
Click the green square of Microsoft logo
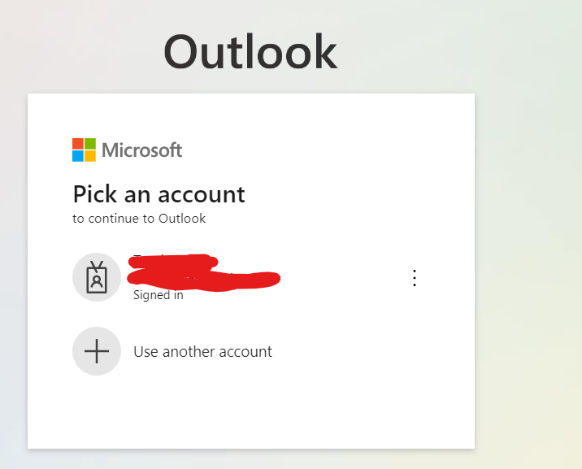coord(90,144)
